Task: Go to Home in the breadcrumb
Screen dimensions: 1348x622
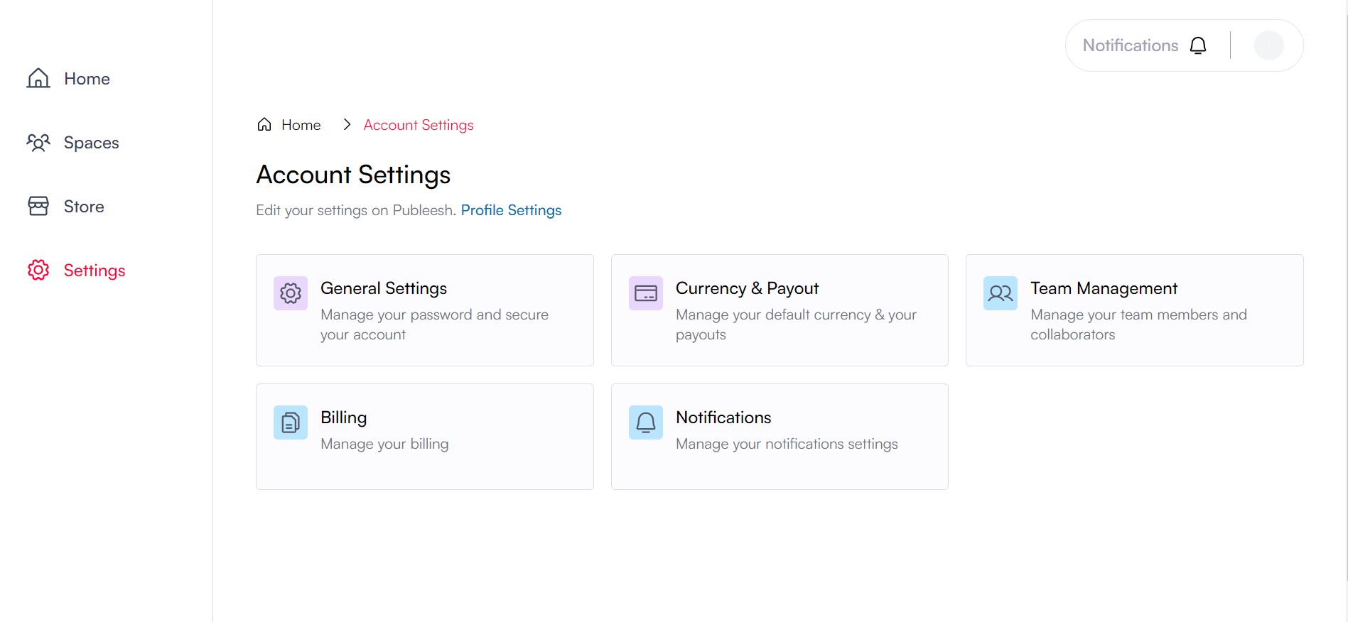Action: 301,125
